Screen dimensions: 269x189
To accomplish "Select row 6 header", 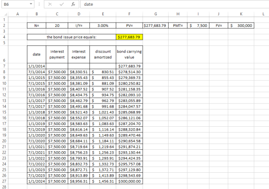I will pos(4,55).
